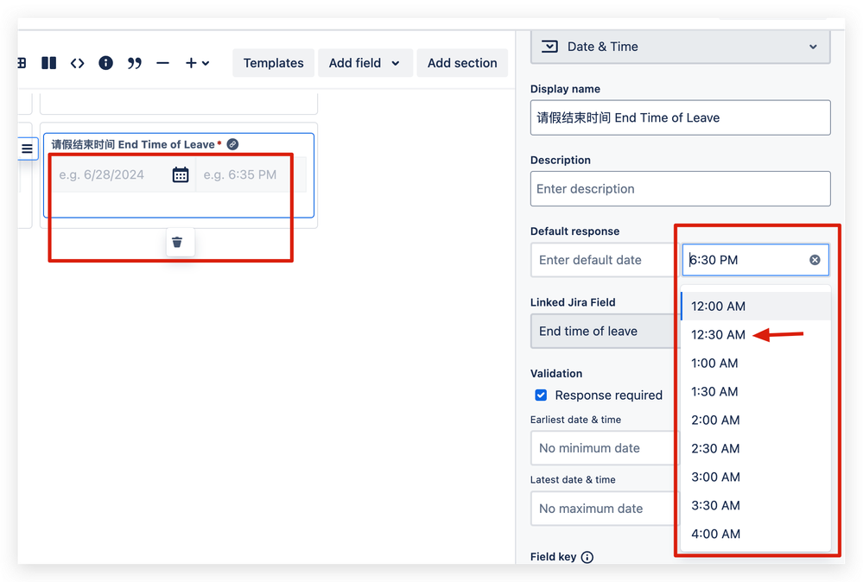Click the Validation heading text
This screenshot has height=582, width=863.
556,374
